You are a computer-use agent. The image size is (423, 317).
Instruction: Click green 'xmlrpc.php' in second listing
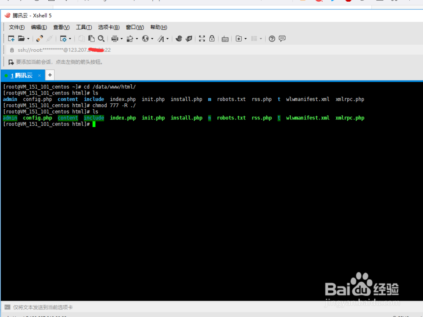pos(350,118)
